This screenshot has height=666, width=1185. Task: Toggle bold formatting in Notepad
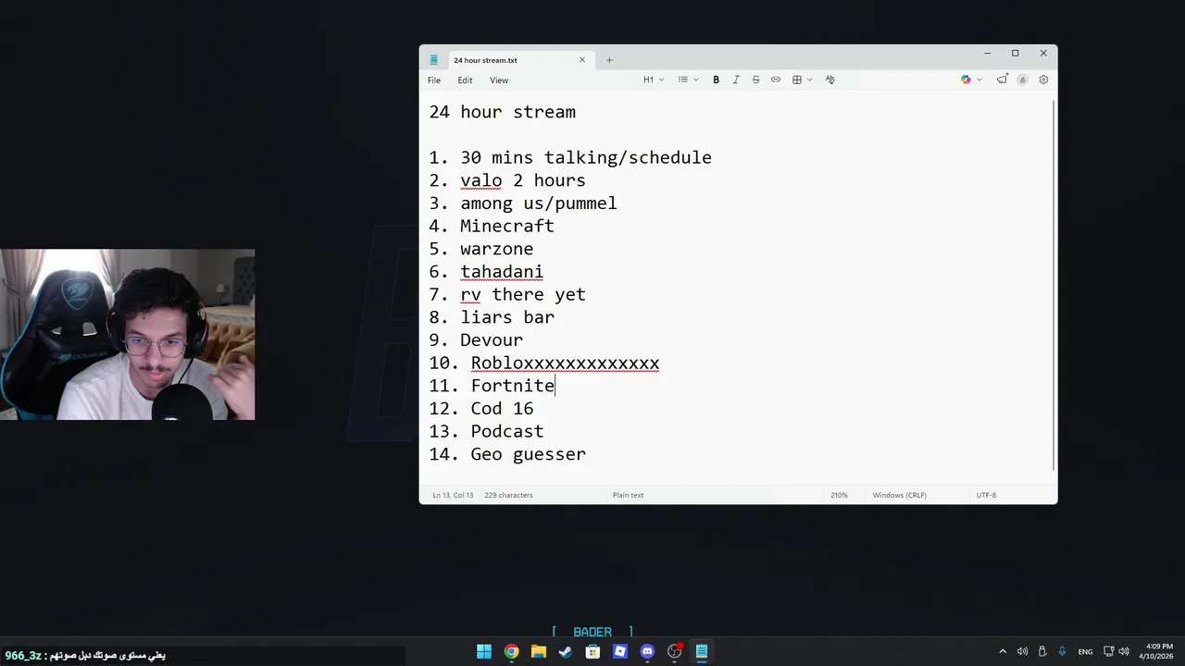[x=716, y=80]
